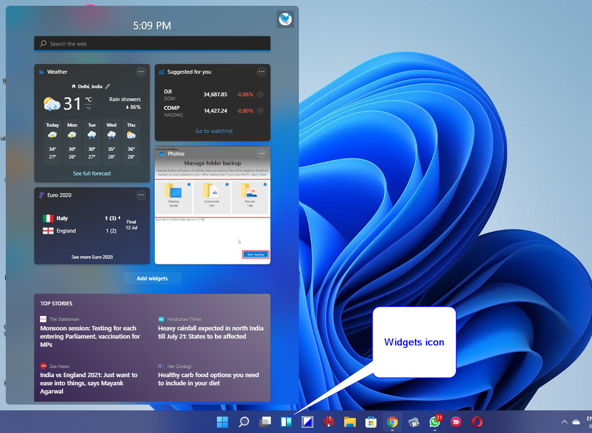Open Task View on the taskbar
This screenshot has height=433, width=592.
265,422
